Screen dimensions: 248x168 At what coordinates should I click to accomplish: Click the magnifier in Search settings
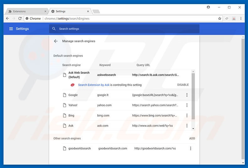click(x=54, y=29)
